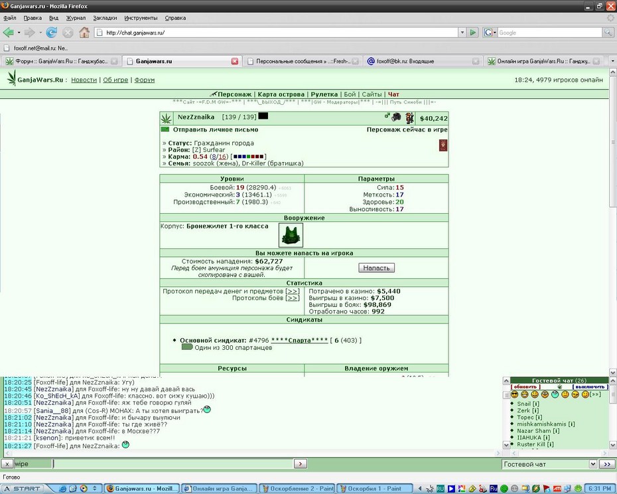
Task: Open the Firefox home page icon
Action: (x=84, y=33)
